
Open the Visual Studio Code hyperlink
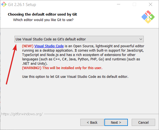tap(49, 46)
